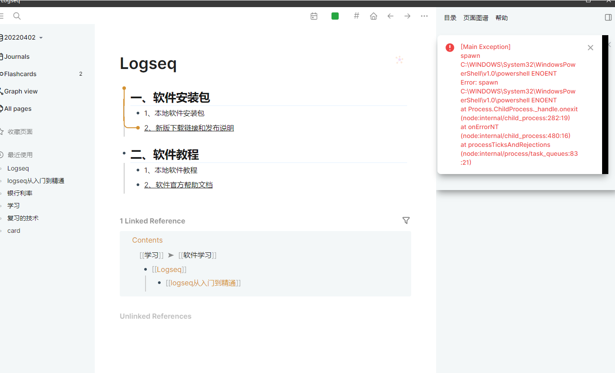This screenshot has width=615, height=373.
Task: Click bullet of 2、新版下载链接和发布说明
Action: 138,128
